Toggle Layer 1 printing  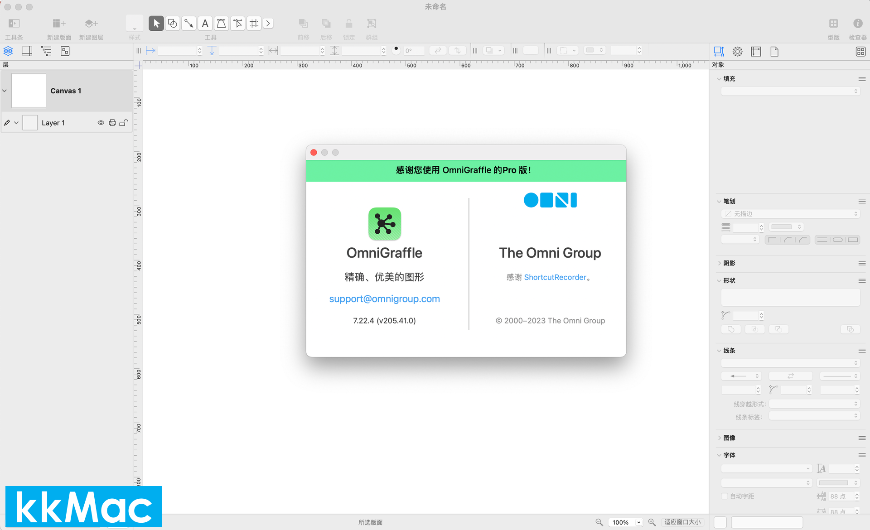112,123
